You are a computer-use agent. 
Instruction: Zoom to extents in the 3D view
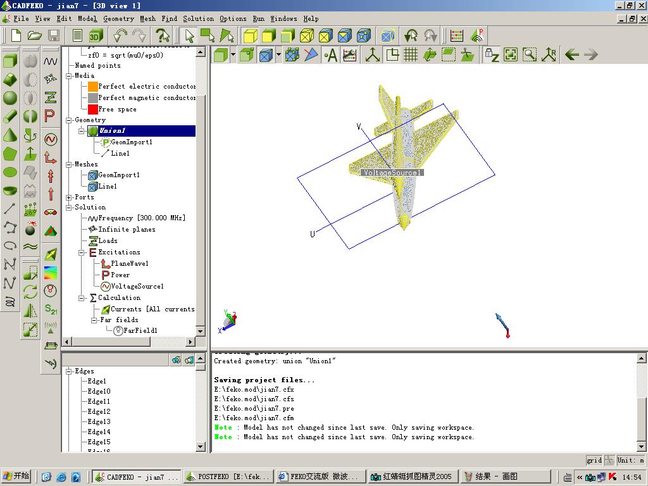pyautogui.click(x=511, y=54)
